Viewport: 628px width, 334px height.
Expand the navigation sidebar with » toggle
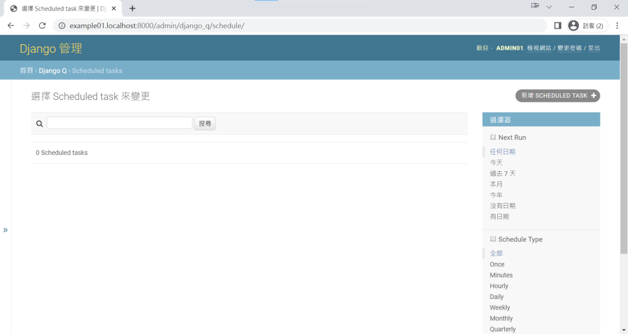point(5,230)
